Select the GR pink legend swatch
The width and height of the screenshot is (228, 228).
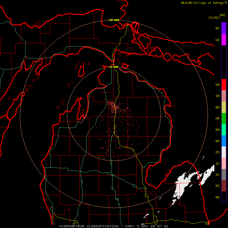(224, 96)
